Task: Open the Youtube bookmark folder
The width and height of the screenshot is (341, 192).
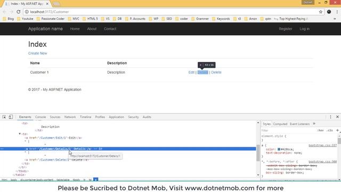Action: [25, 19]
